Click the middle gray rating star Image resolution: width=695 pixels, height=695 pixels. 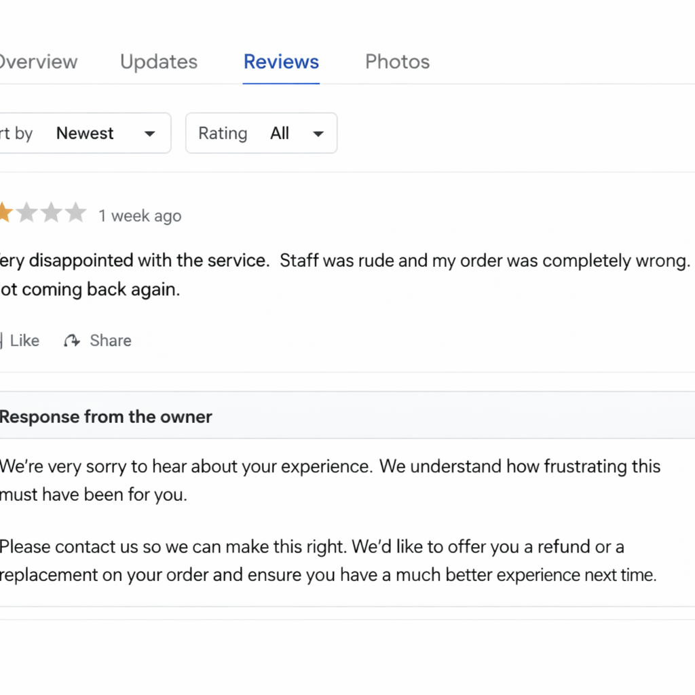(51, 213)
